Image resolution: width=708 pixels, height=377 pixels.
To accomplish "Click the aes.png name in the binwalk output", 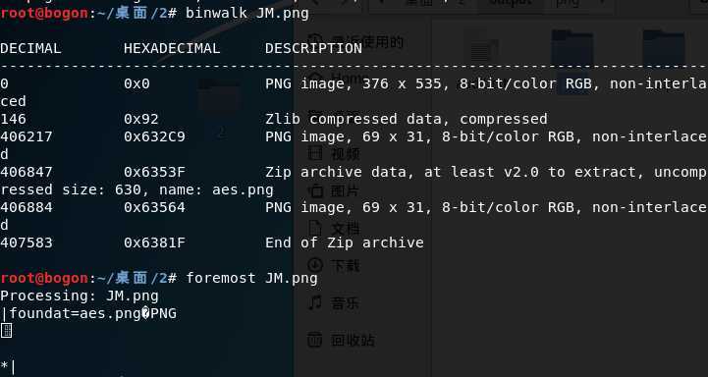I will [x=243, y=189].
